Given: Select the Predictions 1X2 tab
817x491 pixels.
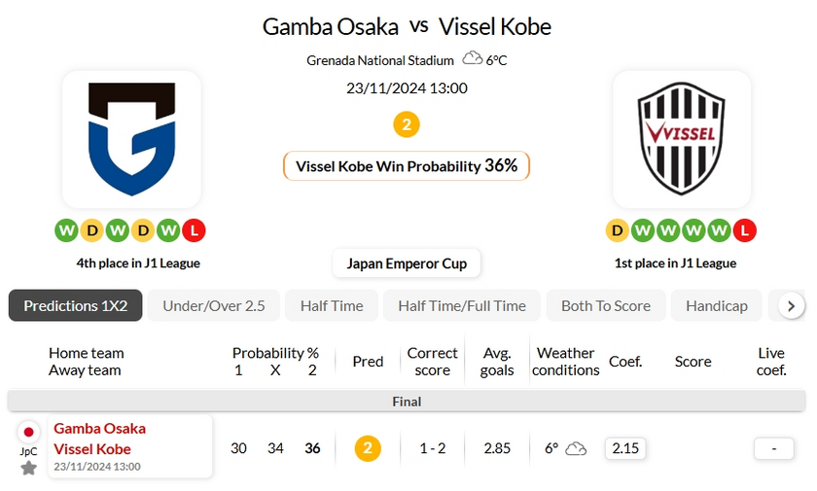Looking at the screenshot, I should pyautogui.click(x=76, y=305).
